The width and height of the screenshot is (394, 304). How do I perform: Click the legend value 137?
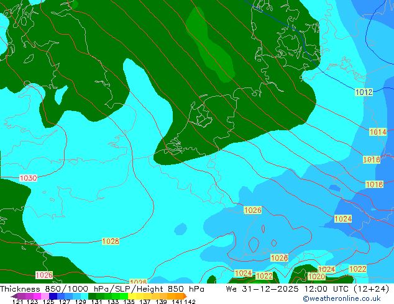click(145, 302)
